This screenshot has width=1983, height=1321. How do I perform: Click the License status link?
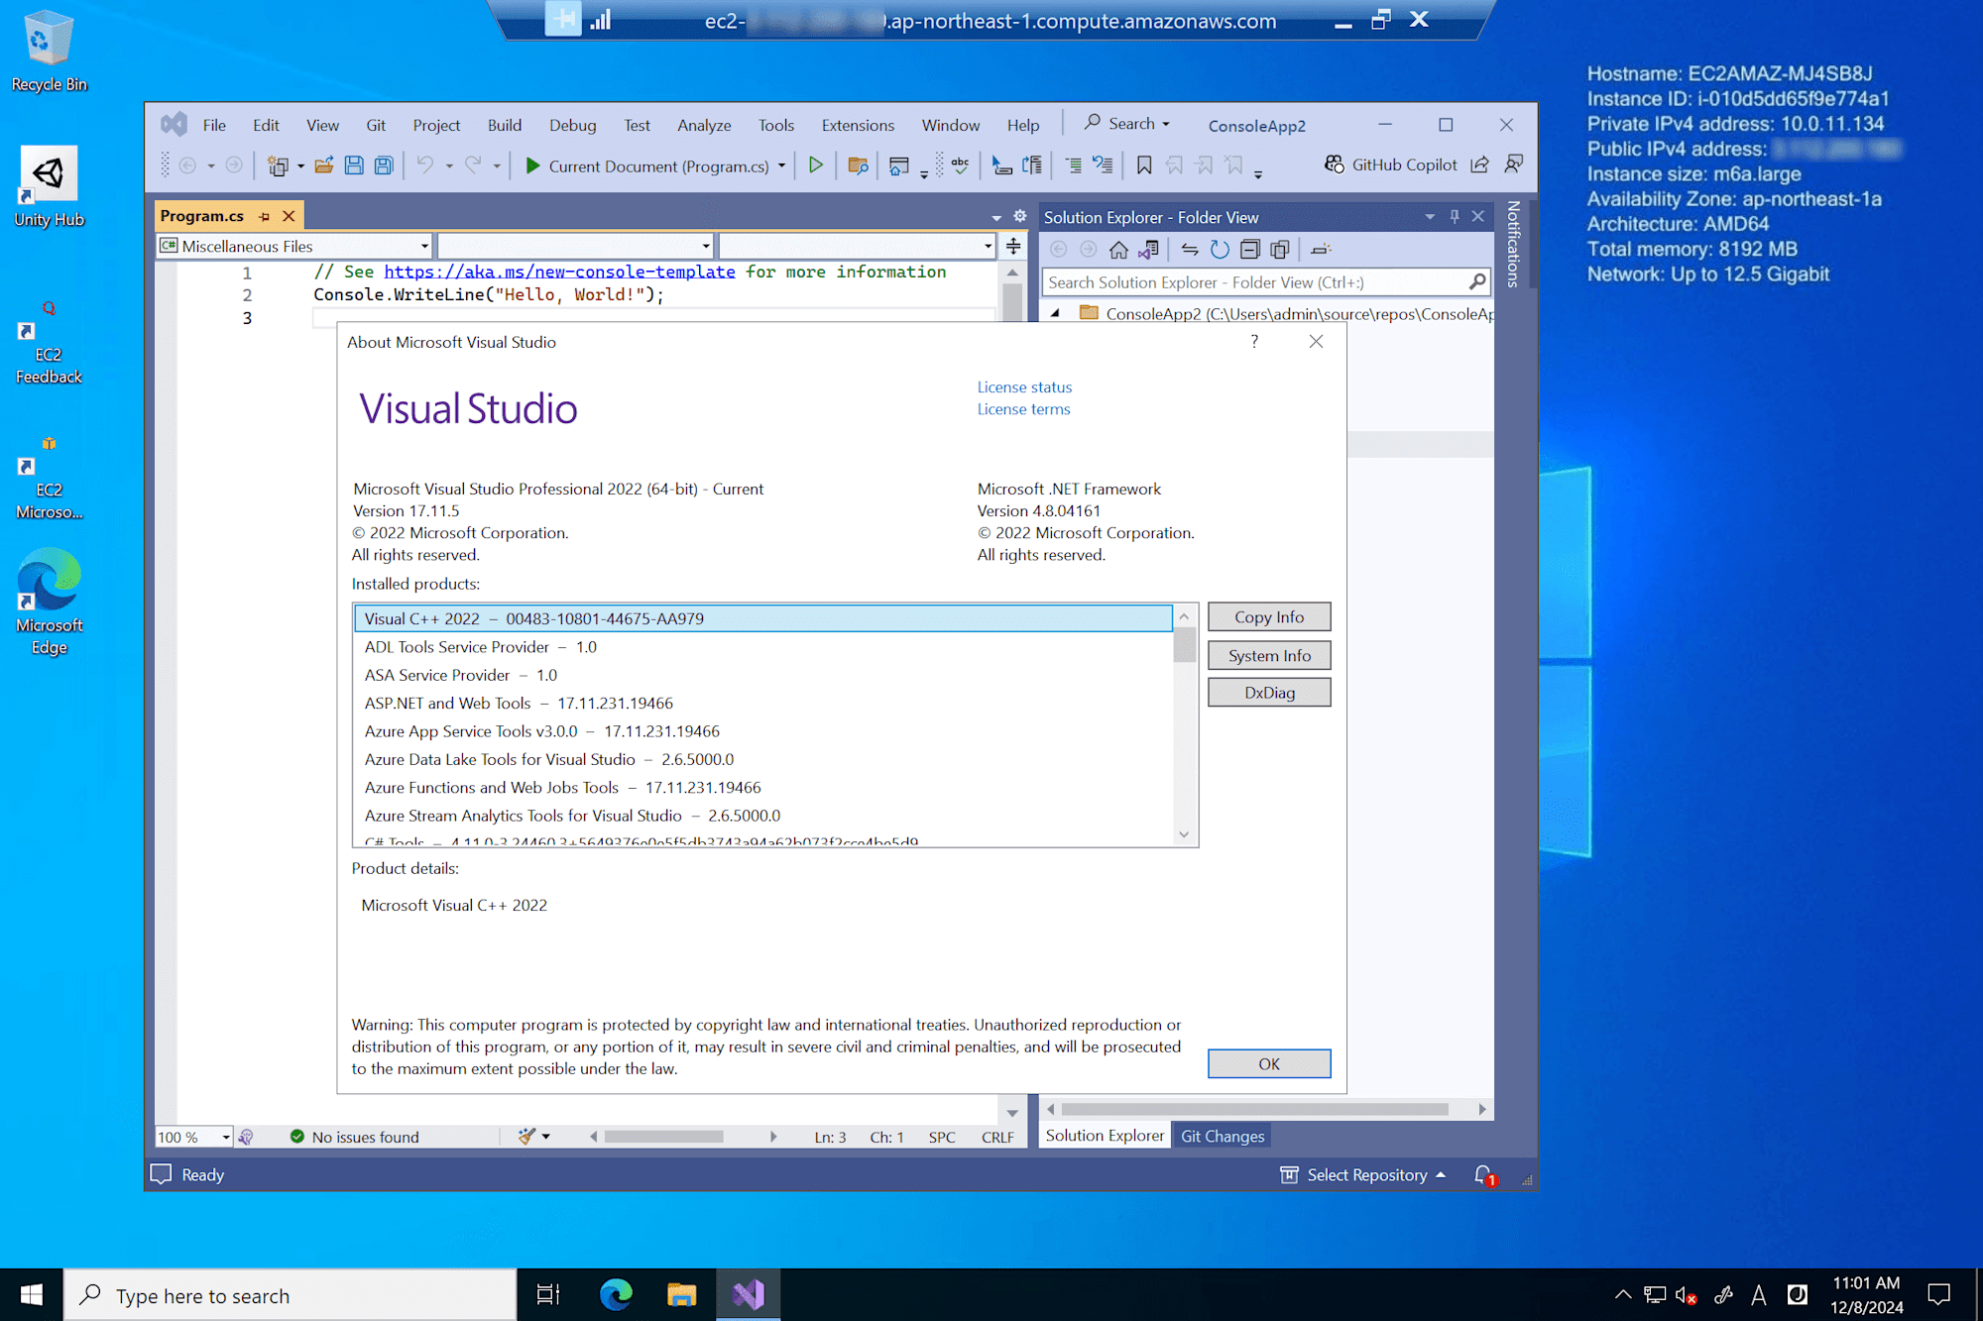click(x=1024, y=386)
